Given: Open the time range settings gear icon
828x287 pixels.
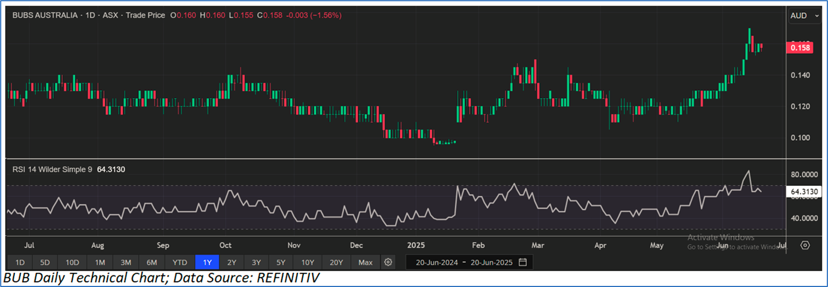Looking at the screenshot, I should pos(388,262).
